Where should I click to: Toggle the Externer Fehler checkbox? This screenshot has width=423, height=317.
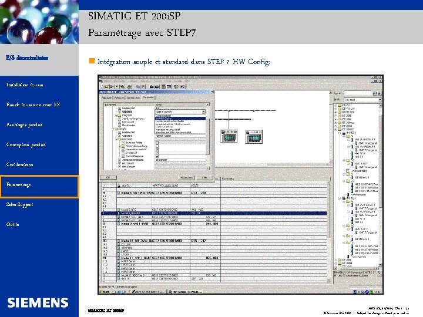coord(157,143)
